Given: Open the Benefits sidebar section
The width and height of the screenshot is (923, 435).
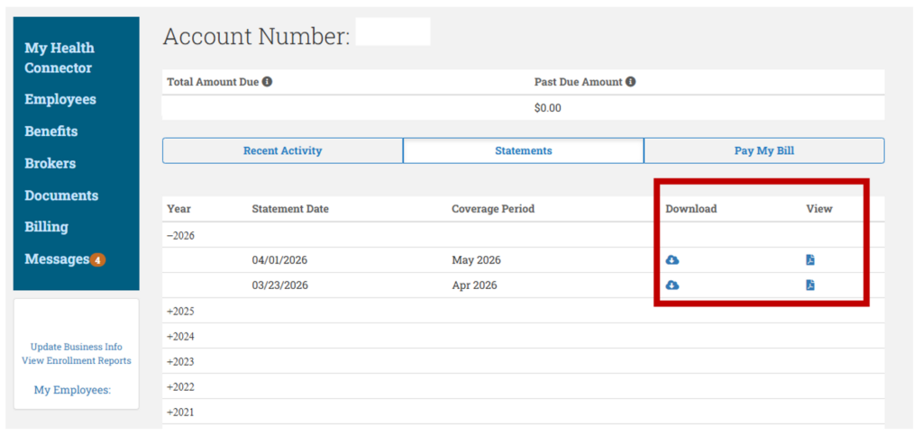Looking at the screenshot, I should click(x=51, y=131).
